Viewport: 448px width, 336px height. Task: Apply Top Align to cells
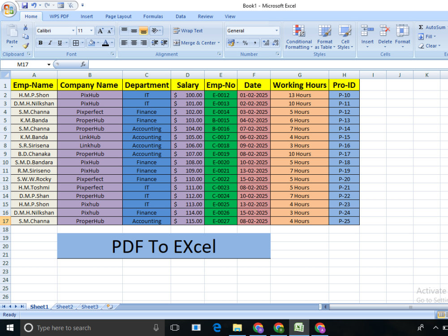pyautogui.click(x=124, y=30)
